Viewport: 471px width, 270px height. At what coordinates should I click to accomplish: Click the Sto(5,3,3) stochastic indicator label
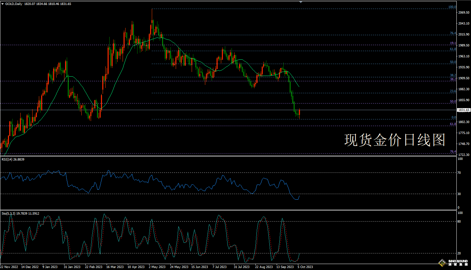[20, 213]
